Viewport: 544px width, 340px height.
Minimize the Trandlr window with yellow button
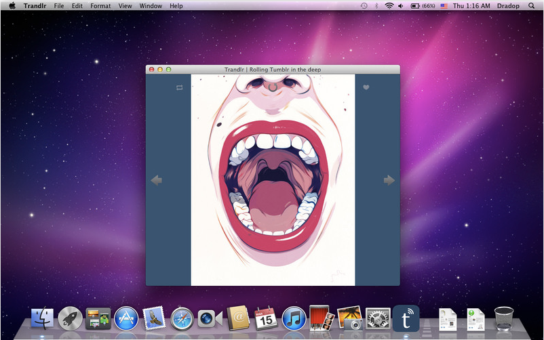point(160,69)
